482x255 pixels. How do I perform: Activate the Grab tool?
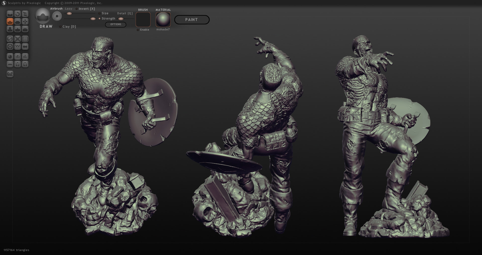(x=25, y=22)
